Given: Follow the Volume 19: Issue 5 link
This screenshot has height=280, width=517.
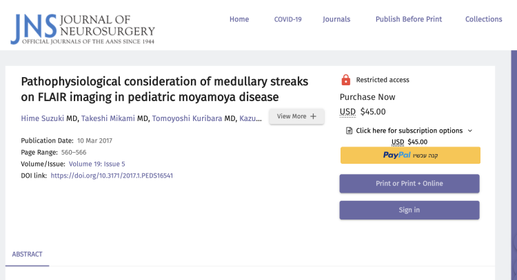Looking at the screenshot, I should coord(97,164).
